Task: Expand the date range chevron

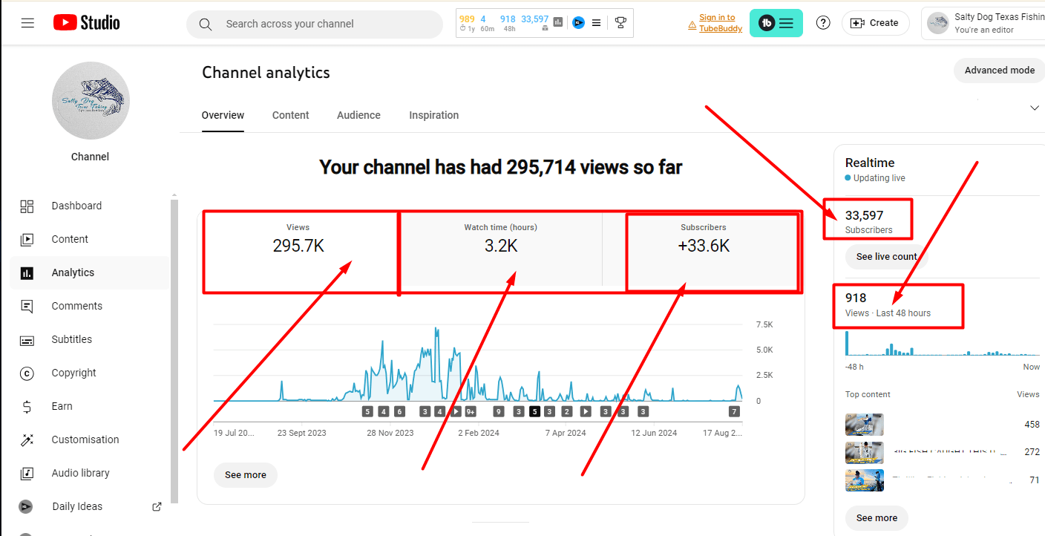Action: (x=1035, y=108)
